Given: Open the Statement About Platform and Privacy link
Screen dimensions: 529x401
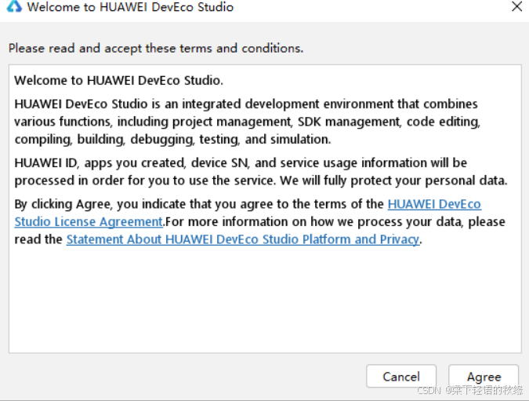Looking at the screenshot, I should click(243, 239).
